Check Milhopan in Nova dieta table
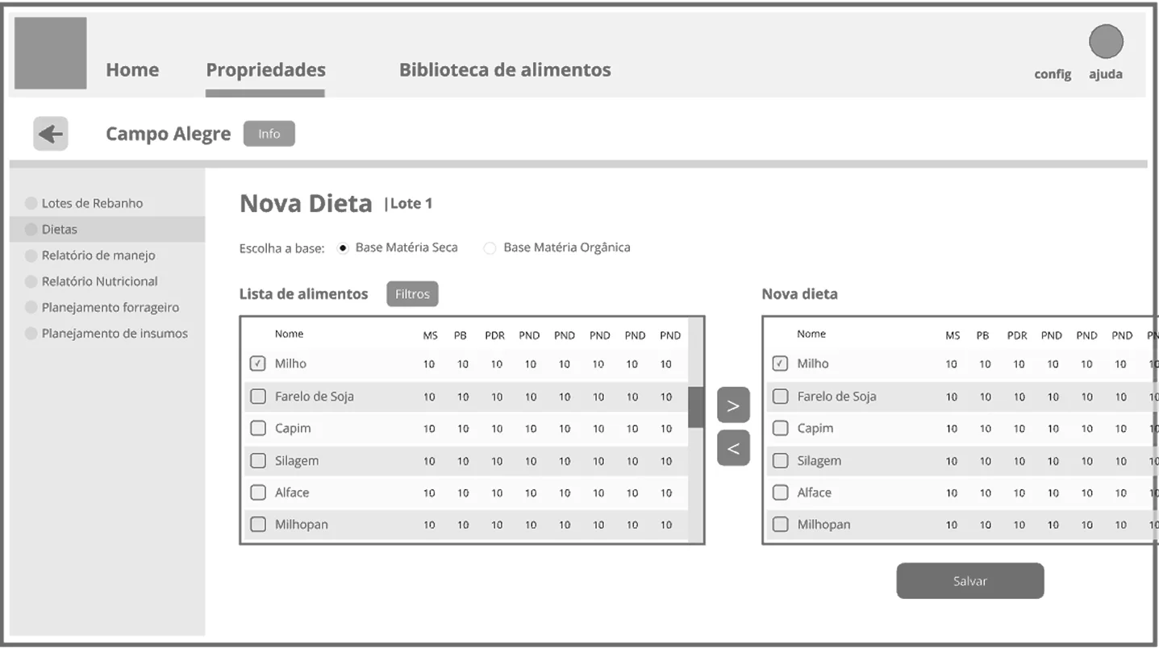 click(780, 525)
